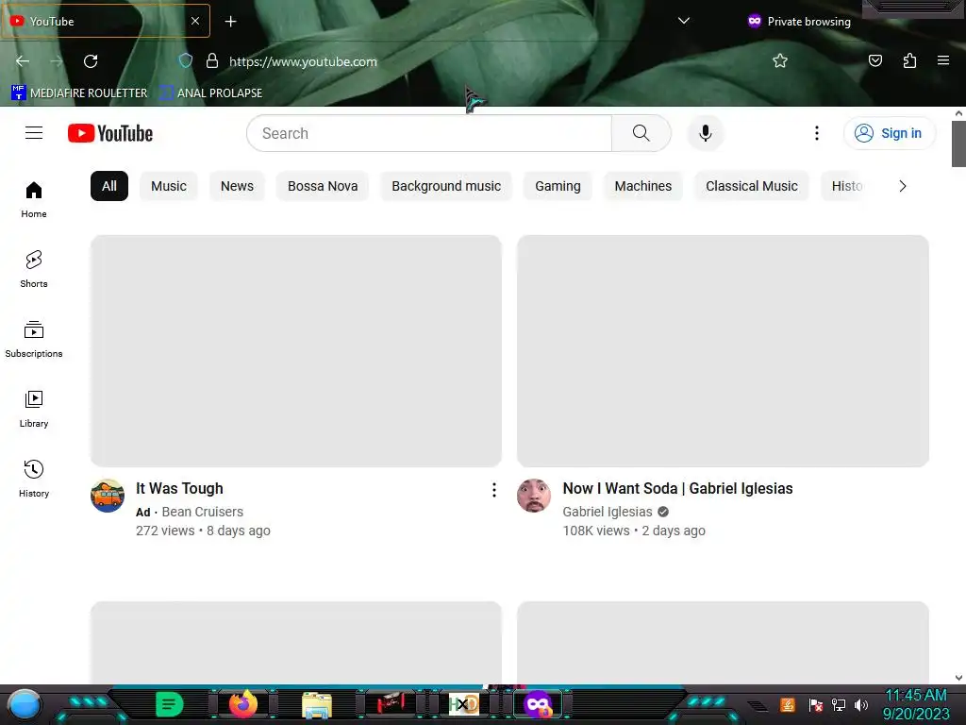Open browser extensions puzzle icon
Viewport: 966px width, 725px height.
[910, 60]
